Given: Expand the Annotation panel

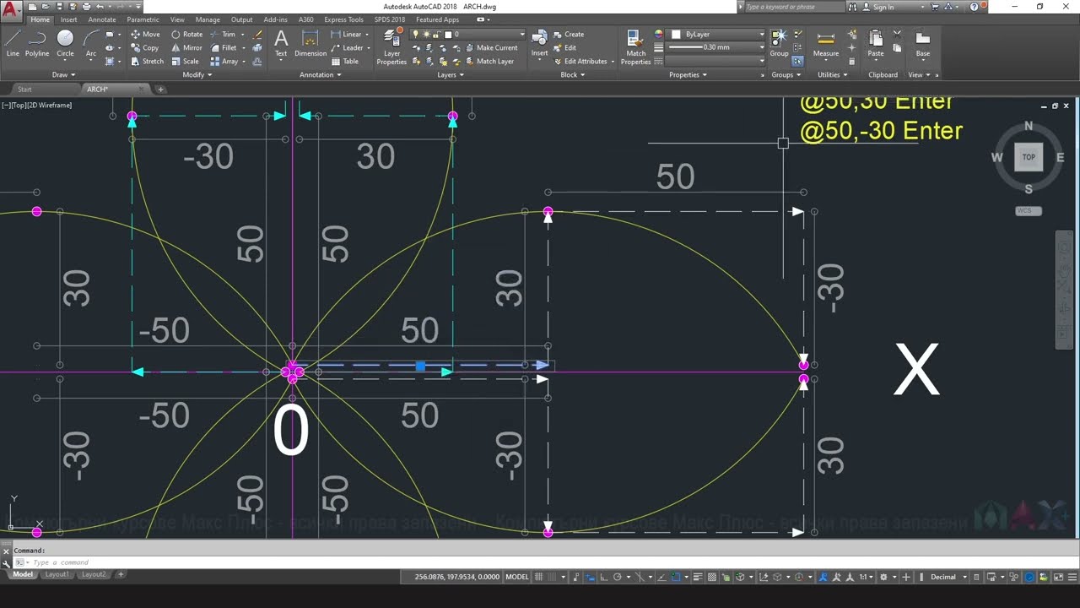Looking at the screenshot, I should tap(321, 74).
